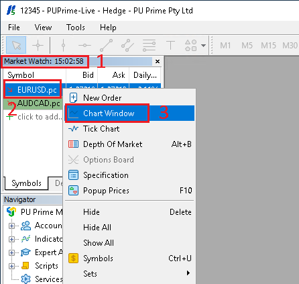Choose Specification from context menu
299x284 pixels.
pos(129,175)
